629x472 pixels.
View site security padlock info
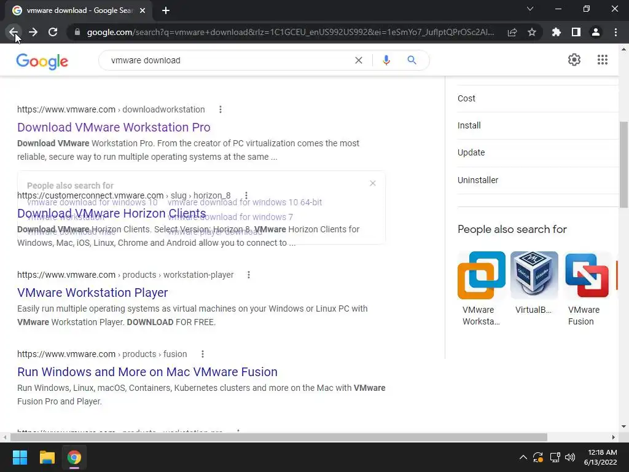77,32
